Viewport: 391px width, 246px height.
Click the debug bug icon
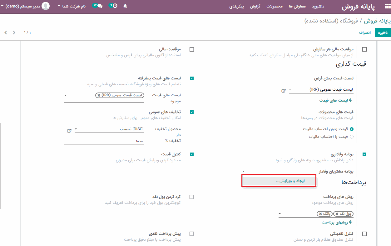coord(125,6)
